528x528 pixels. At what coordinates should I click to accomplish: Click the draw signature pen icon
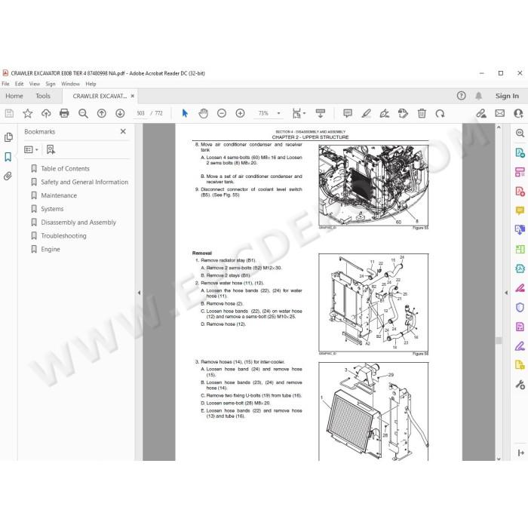[385, 113]
